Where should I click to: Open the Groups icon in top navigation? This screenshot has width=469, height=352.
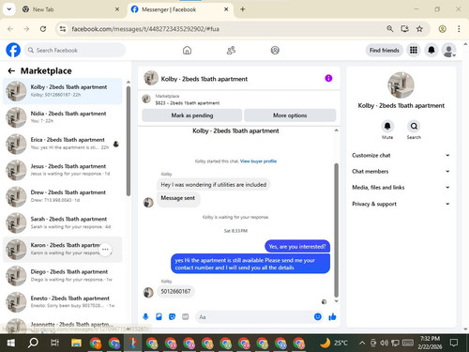(x=275, y=50)
